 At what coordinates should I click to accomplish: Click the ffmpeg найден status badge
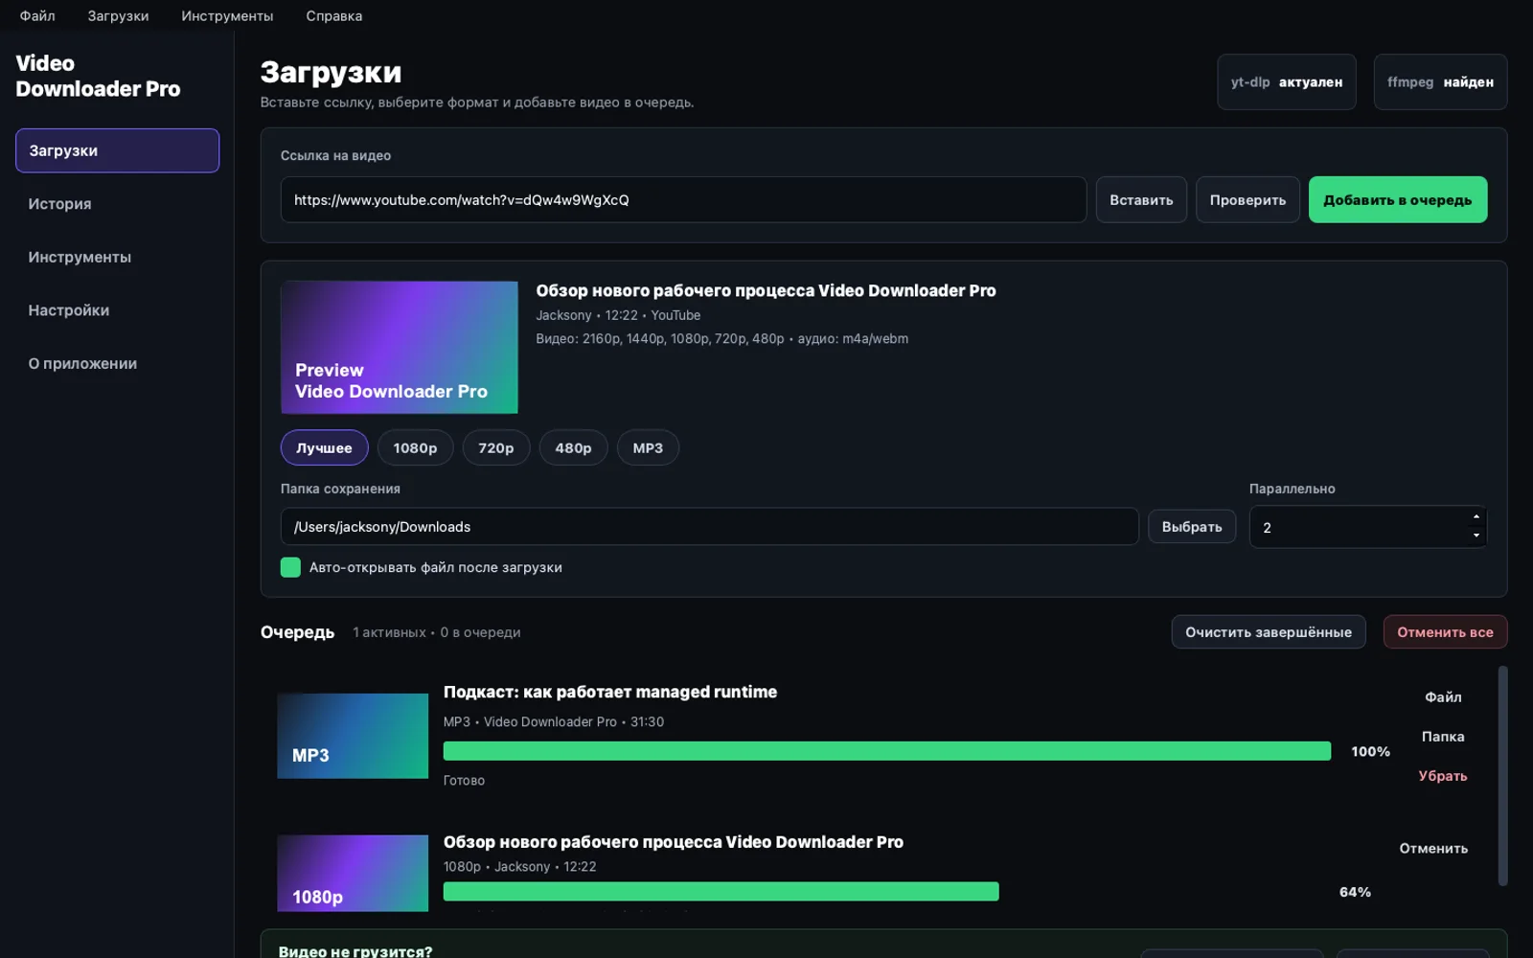[1440, 81]
